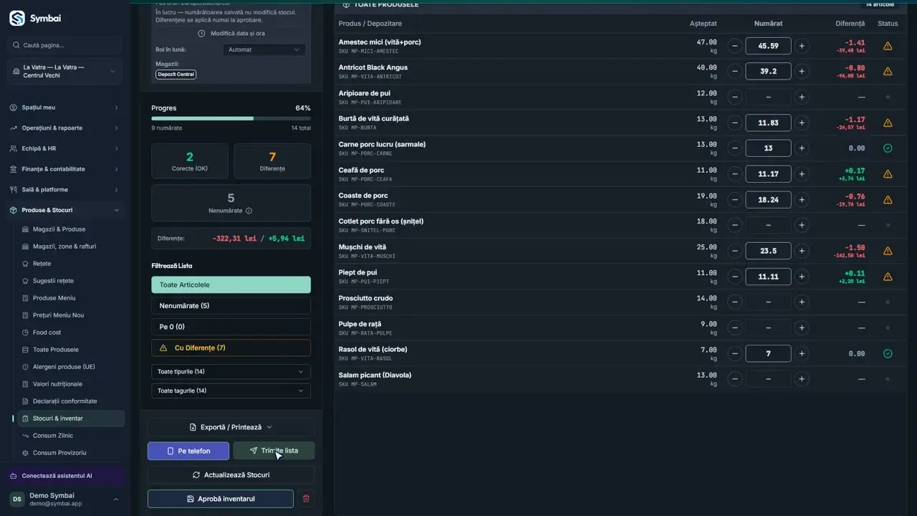Select the Toate Articolele filter
Image resolution: width=917 pixels, height=516 pixels.
(231, 285)
